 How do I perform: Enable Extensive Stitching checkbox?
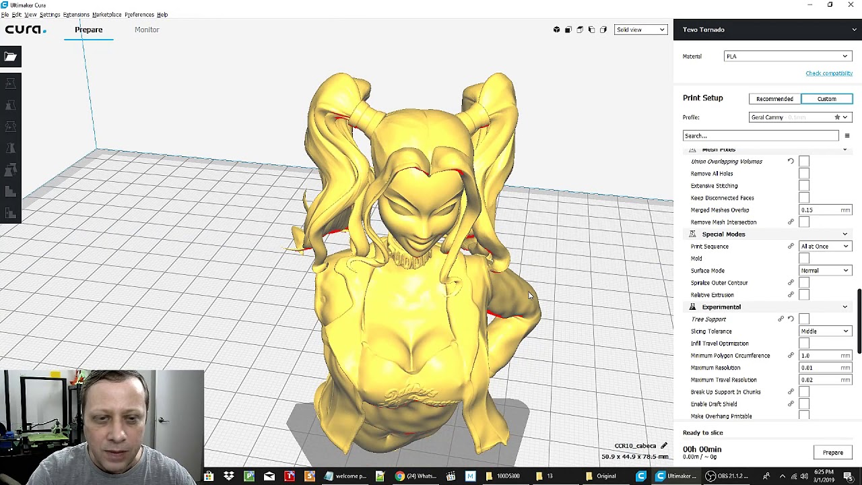804,186
